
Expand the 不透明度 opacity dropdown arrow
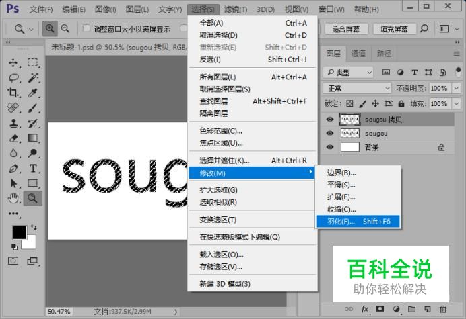pyautogui.click(x=456, y=88)
